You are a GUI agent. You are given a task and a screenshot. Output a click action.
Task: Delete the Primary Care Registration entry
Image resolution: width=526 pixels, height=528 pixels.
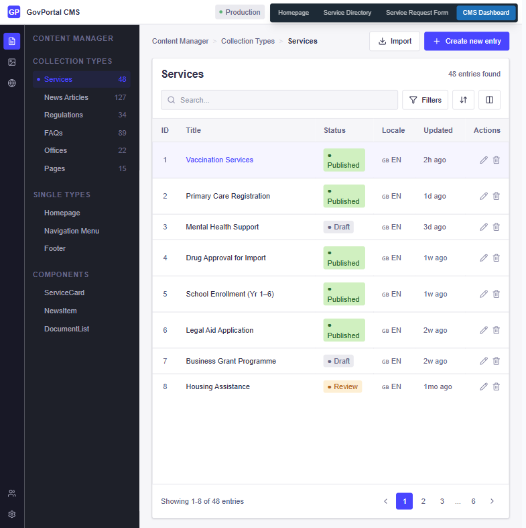pyautogui.click(x=497, y=196)
